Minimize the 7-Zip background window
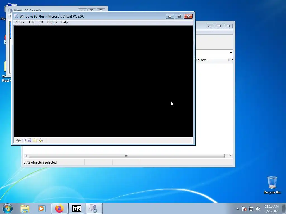 click(x=210, y=26)
